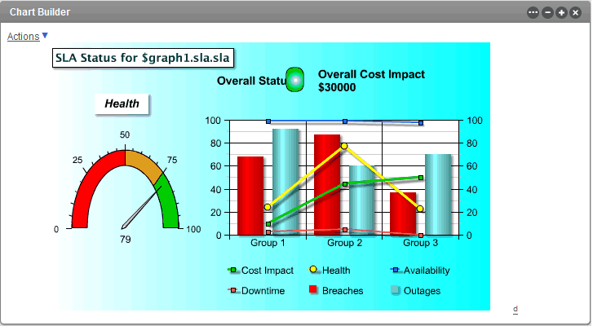
Task: Click the yellow Health point at Group 1
Action: [268, 207]
